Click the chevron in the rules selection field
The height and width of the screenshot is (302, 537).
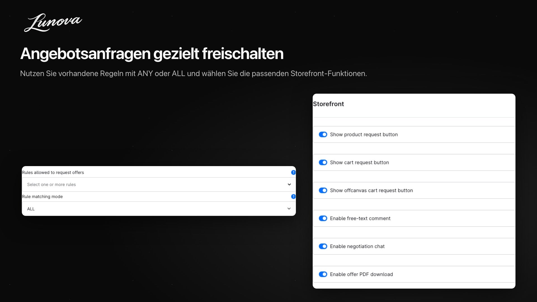pyautogui.click(x=289, y=185)
